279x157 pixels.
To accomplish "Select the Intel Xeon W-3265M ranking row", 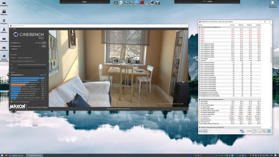I will coord(28,80).
